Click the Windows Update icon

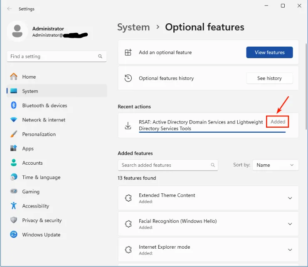[x=14, y=235]
